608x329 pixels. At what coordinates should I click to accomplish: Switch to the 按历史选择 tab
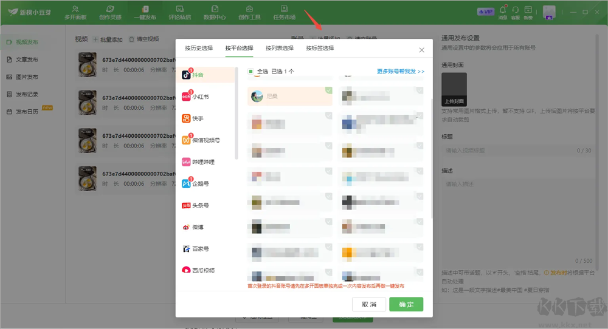(x=199, y=48)
